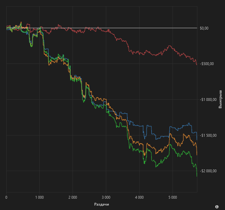Select the -$2 000,00 axis label
Screen dimensions: 225x210
point(208,171)
